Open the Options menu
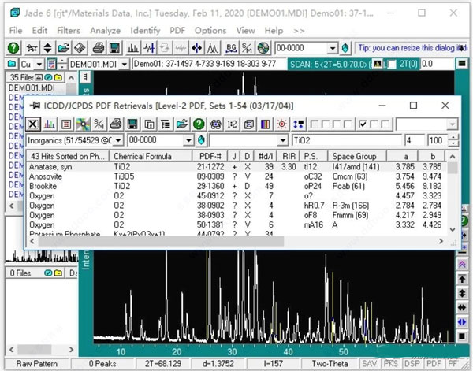The image size is (473, 371). 210,31
